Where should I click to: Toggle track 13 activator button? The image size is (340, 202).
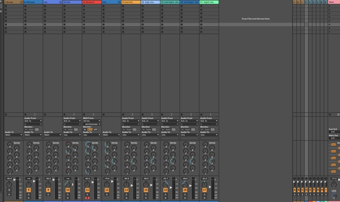click(x=126, y=190)
